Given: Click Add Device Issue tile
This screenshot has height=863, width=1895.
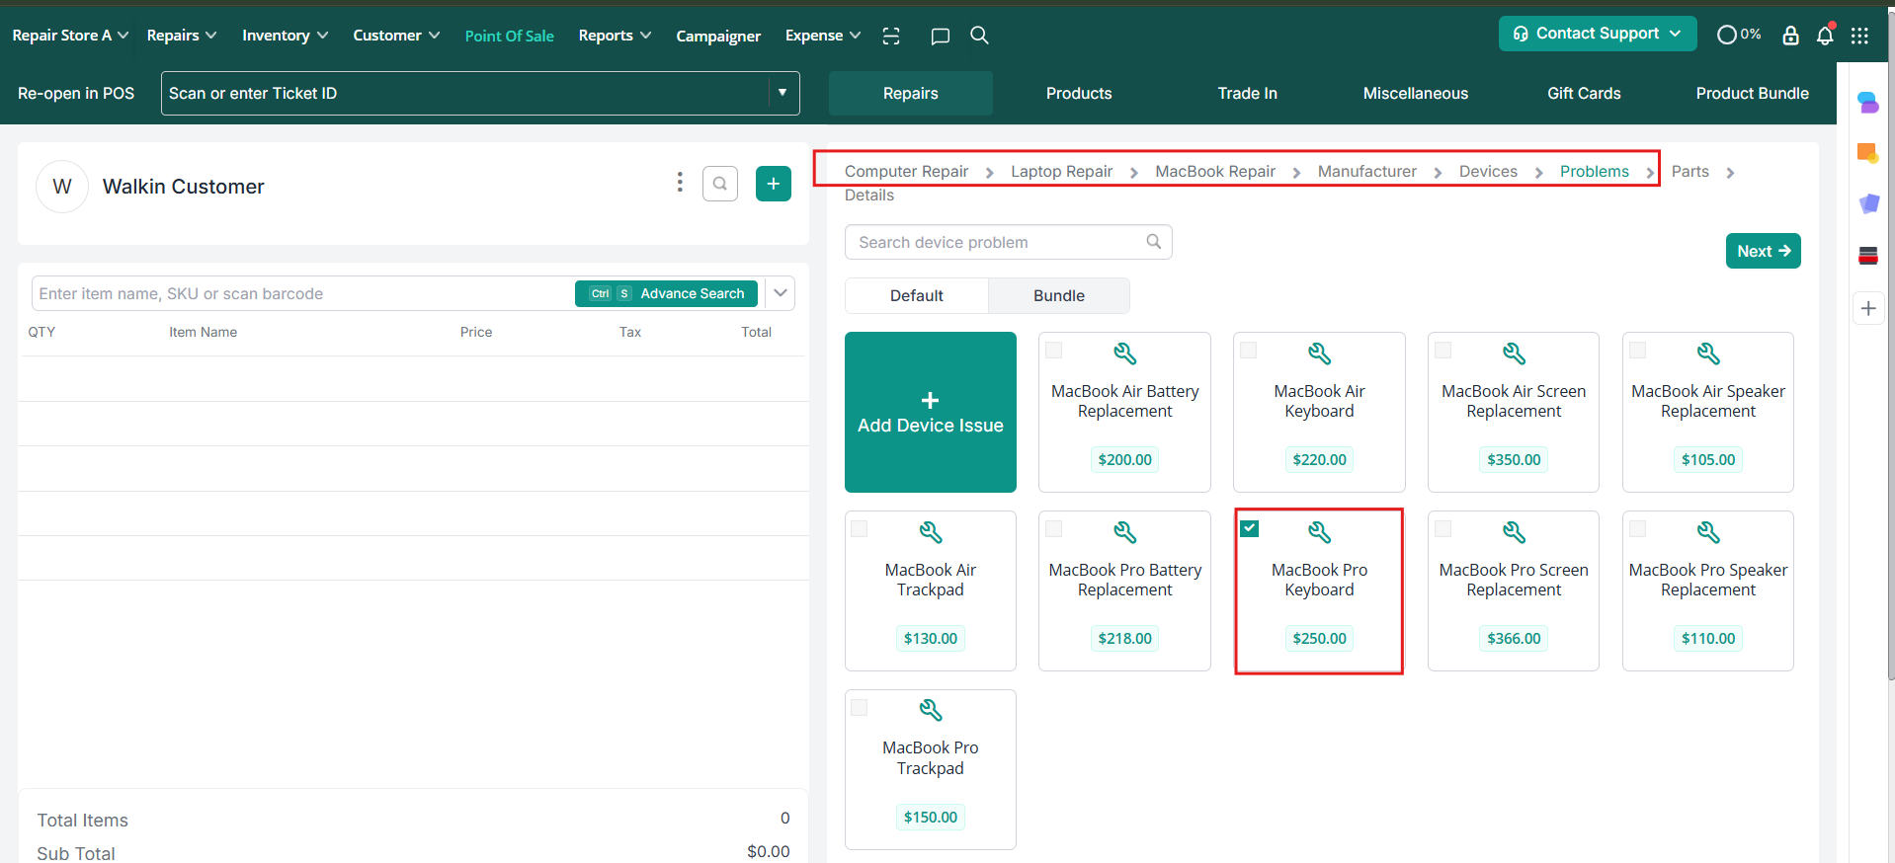Looking at the screenshot, I should pyautogui.click(x=931, y=412).
